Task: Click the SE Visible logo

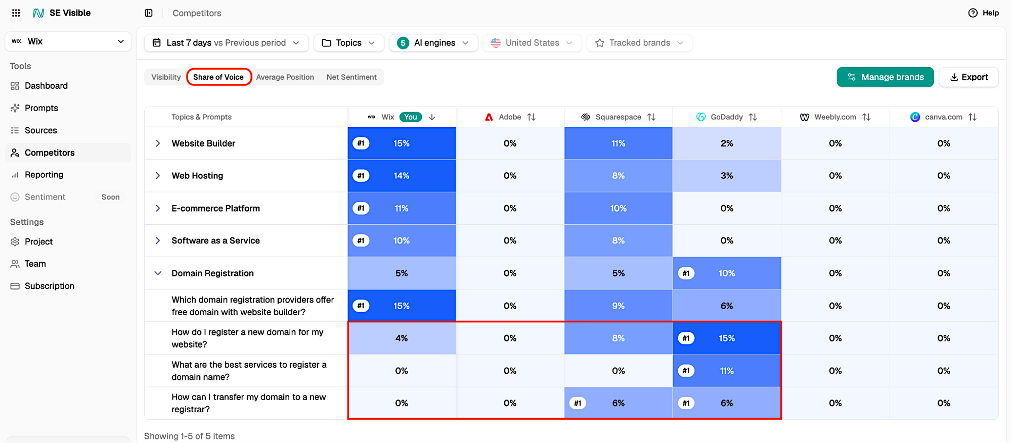Action: [x=62, y=13]
